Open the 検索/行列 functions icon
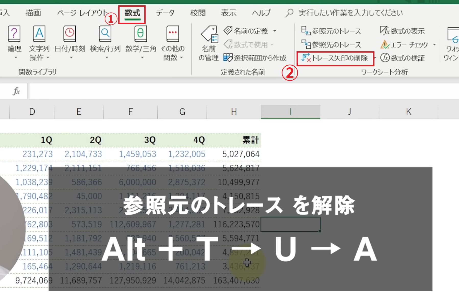 tap(105, 34)
